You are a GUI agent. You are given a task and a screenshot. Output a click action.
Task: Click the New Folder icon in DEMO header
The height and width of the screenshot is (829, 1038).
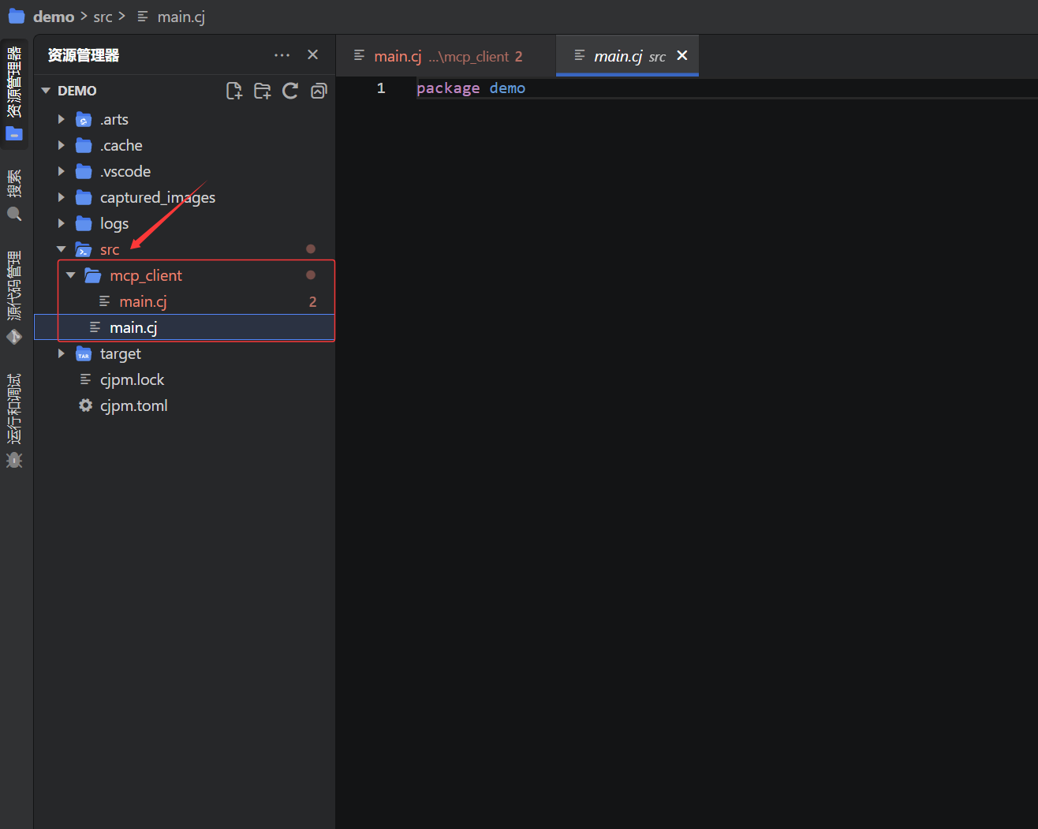[263, 91]
